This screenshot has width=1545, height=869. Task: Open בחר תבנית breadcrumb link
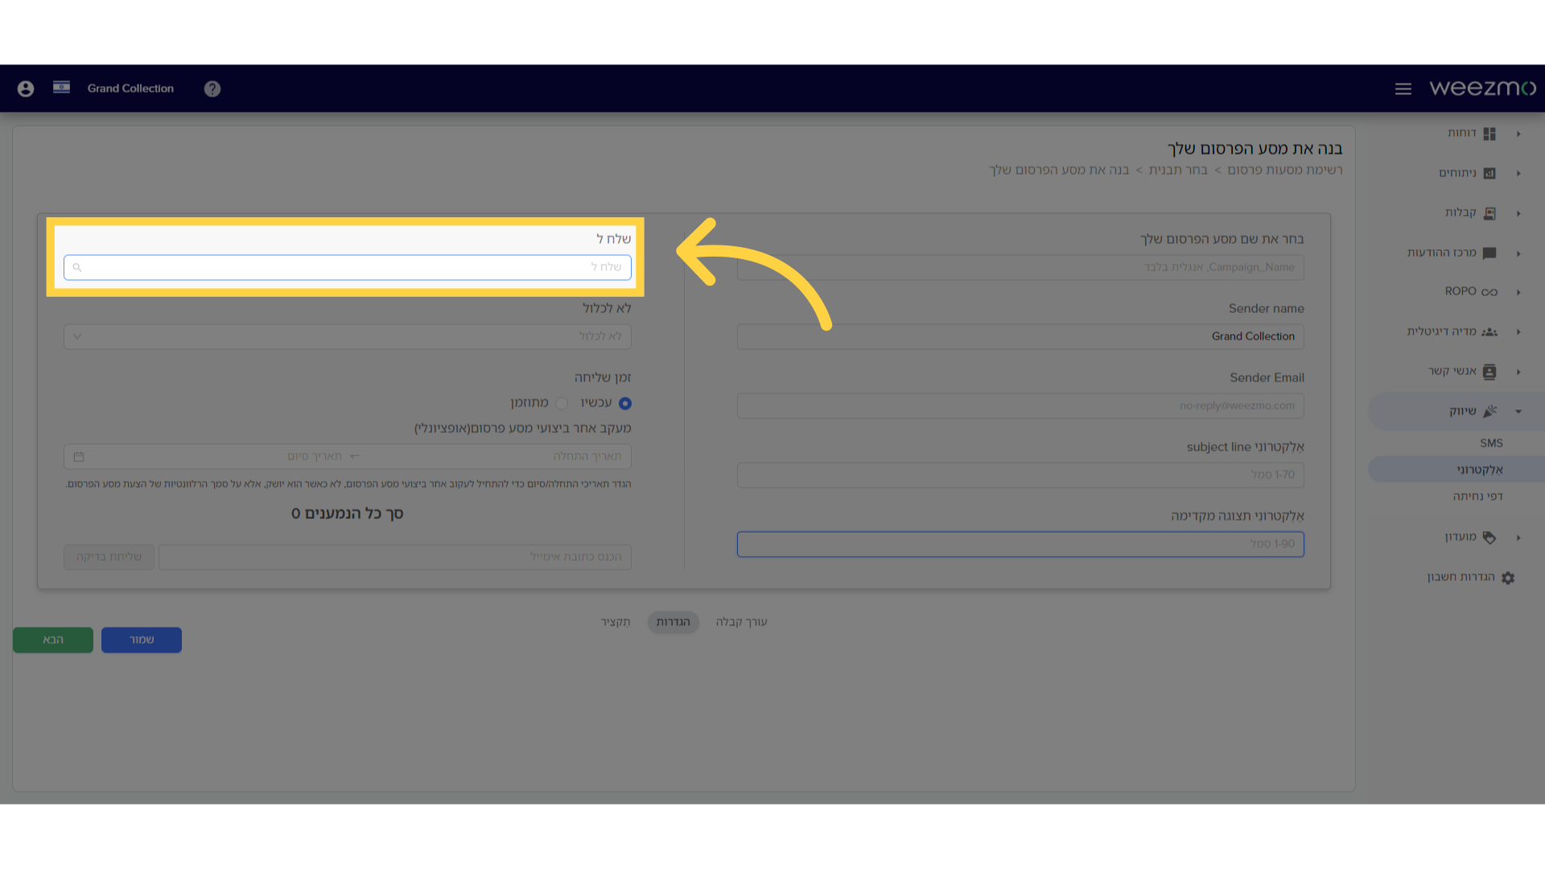(1178, 170)
